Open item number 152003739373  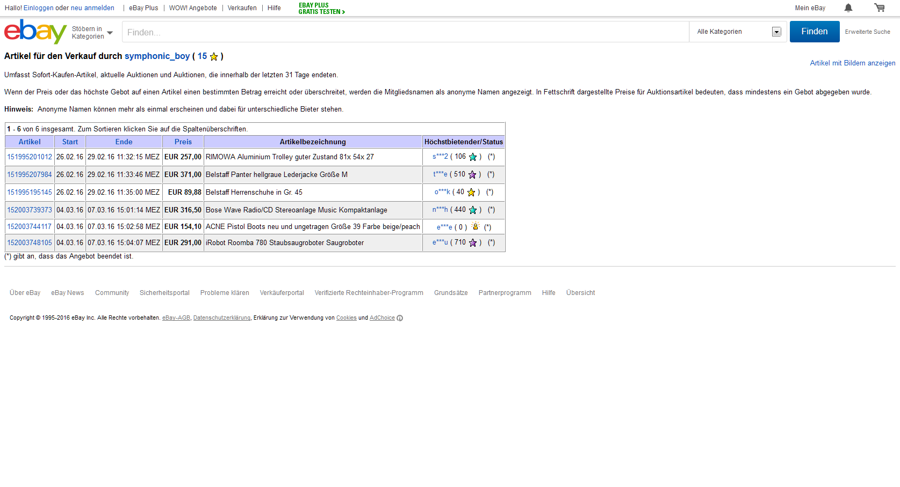tap(30, 210)
